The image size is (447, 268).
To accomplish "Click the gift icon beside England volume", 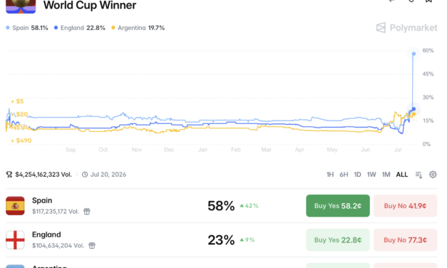I will [x=92, y=245].
